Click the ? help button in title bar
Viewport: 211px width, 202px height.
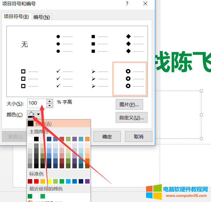[x=127, y=4]
